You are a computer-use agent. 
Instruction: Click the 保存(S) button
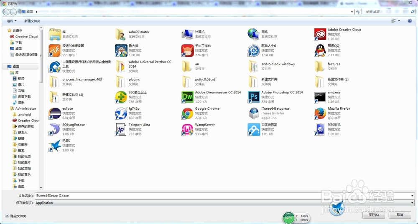pyautogui.click(x=373, y=215)
